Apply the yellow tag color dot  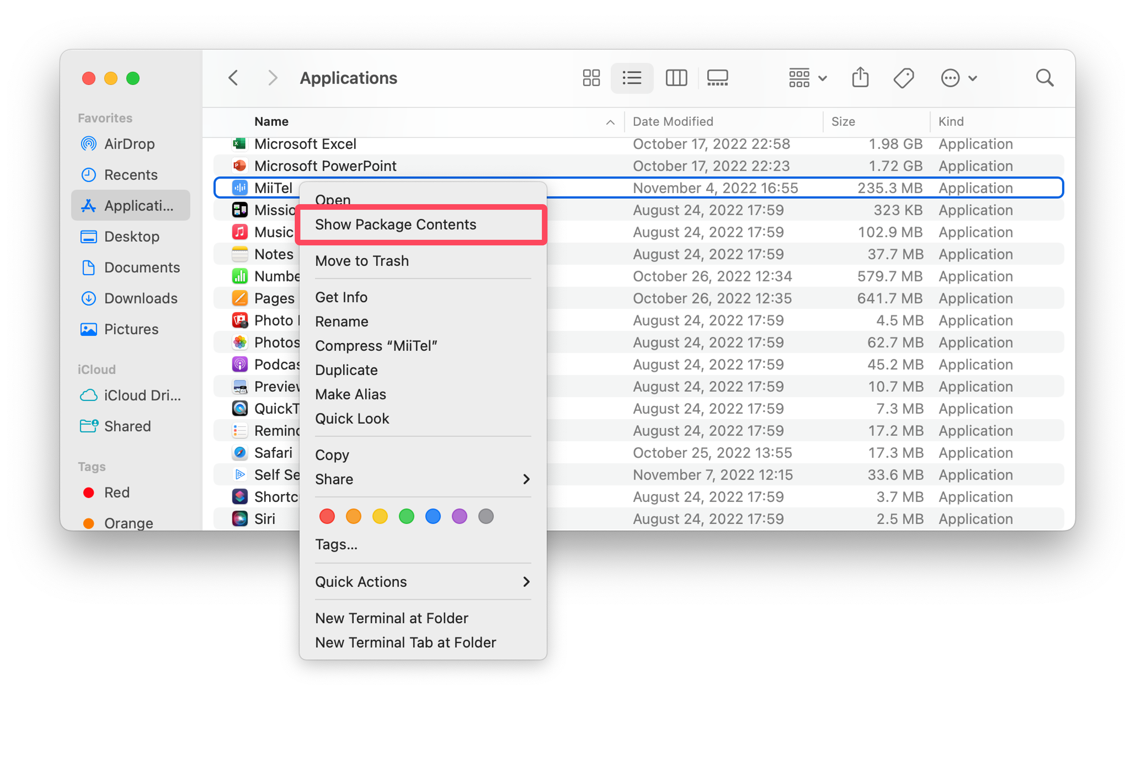pos(380,516)
